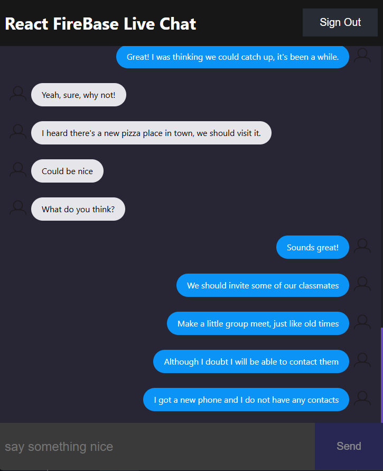Click avatar next to "contact them" message

point(362,361)
